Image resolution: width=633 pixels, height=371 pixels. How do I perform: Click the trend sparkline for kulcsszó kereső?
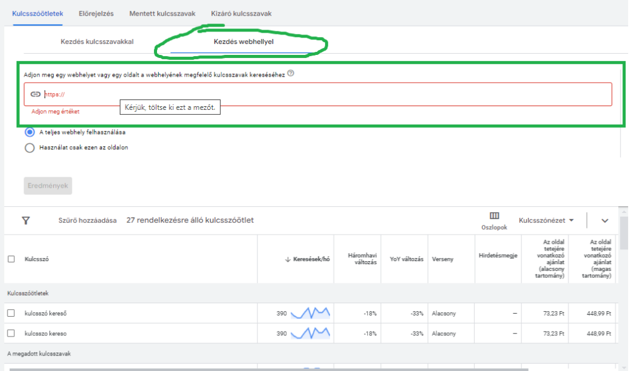311,313
